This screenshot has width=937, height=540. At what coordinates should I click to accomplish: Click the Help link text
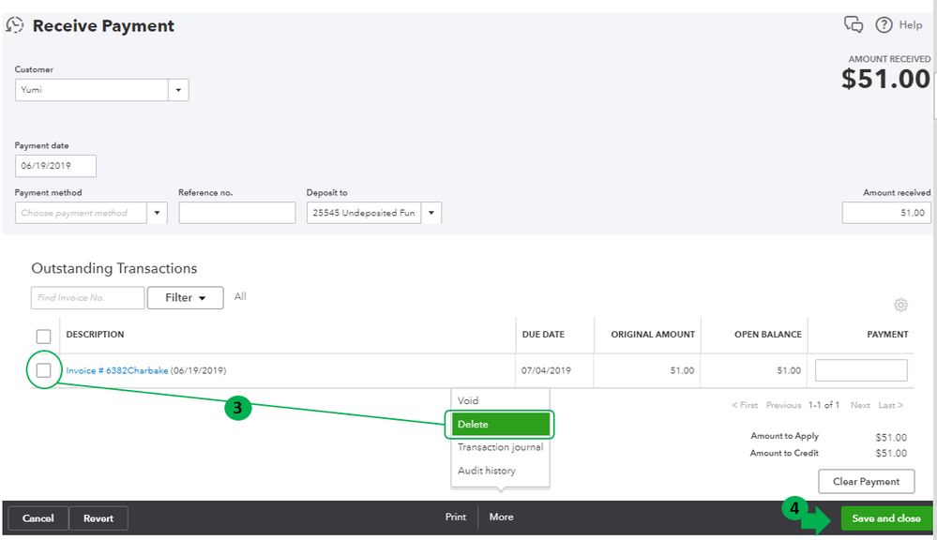coord(911,24)
